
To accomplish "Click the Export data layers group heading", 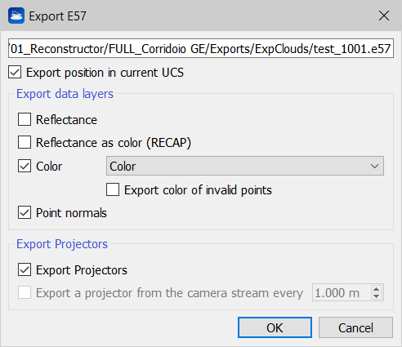I will pyautogui.click(x=65, y=94).
